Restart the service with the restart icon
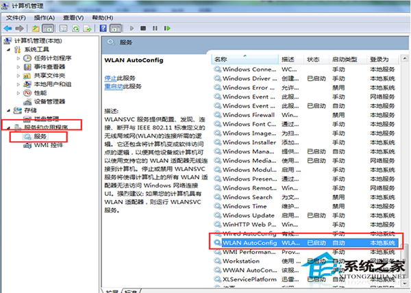 (x=167, y=28)
